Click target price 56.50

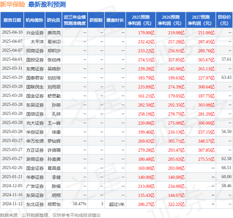pos(226,131)
